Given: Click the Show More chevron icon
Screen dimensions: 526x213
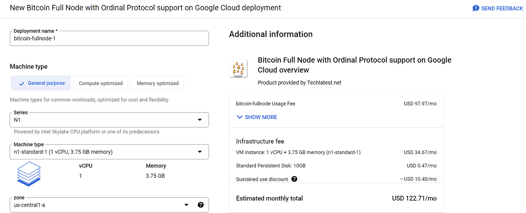Looking at the screenshot, I should 240,117.
